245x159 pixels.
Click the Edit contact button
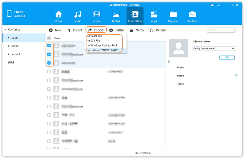pyautogui.click(x=227, y=57)
